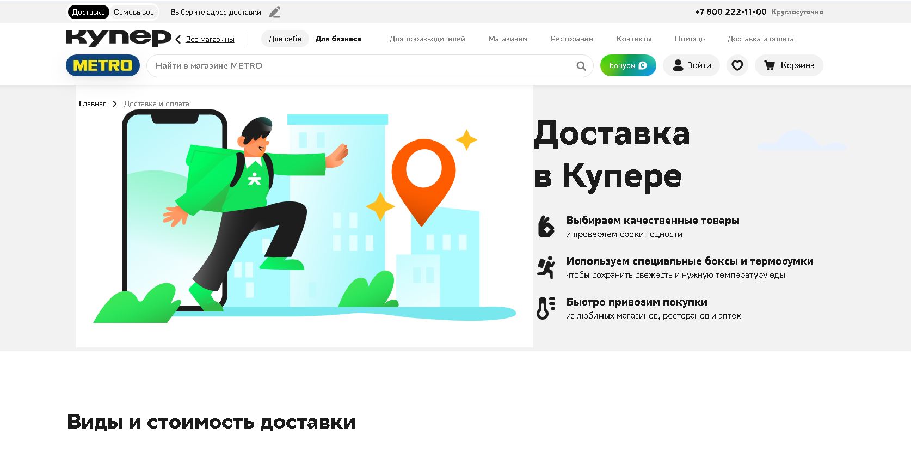Click the Войти login button
Image resolution: width=911 pixels, height=452 pixels.
click(x=691, y=65)
